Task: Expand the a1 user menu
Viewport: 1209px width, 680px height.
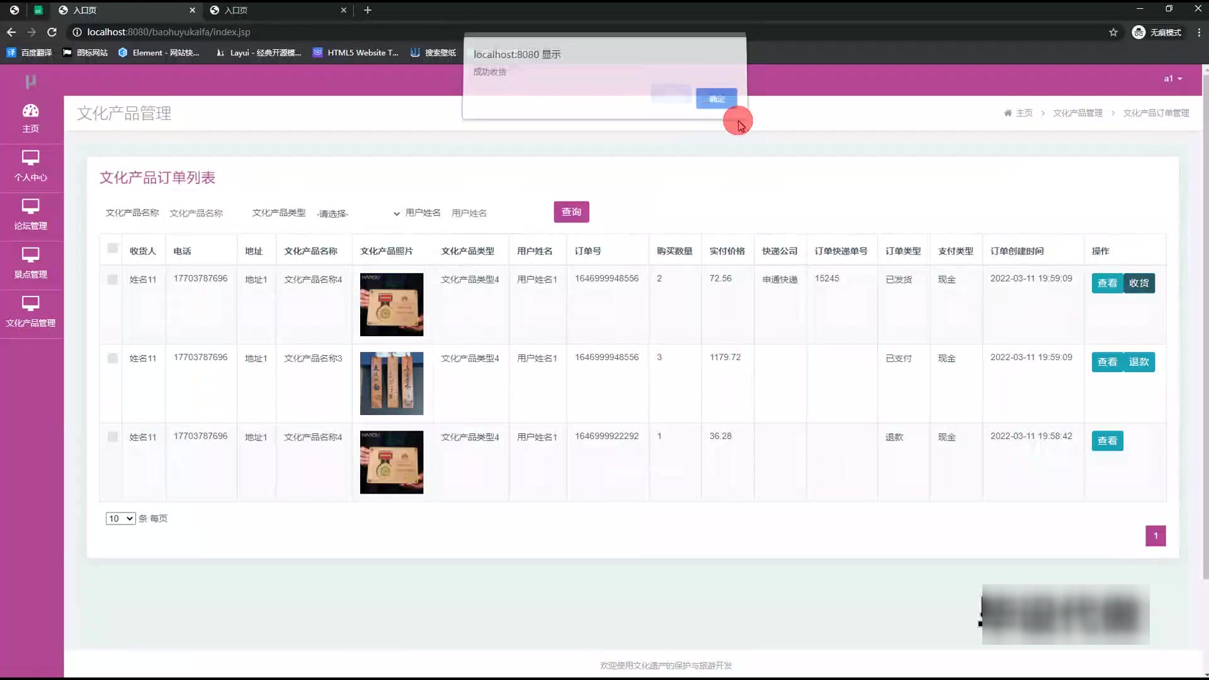Action: [x=1172, y=79]
